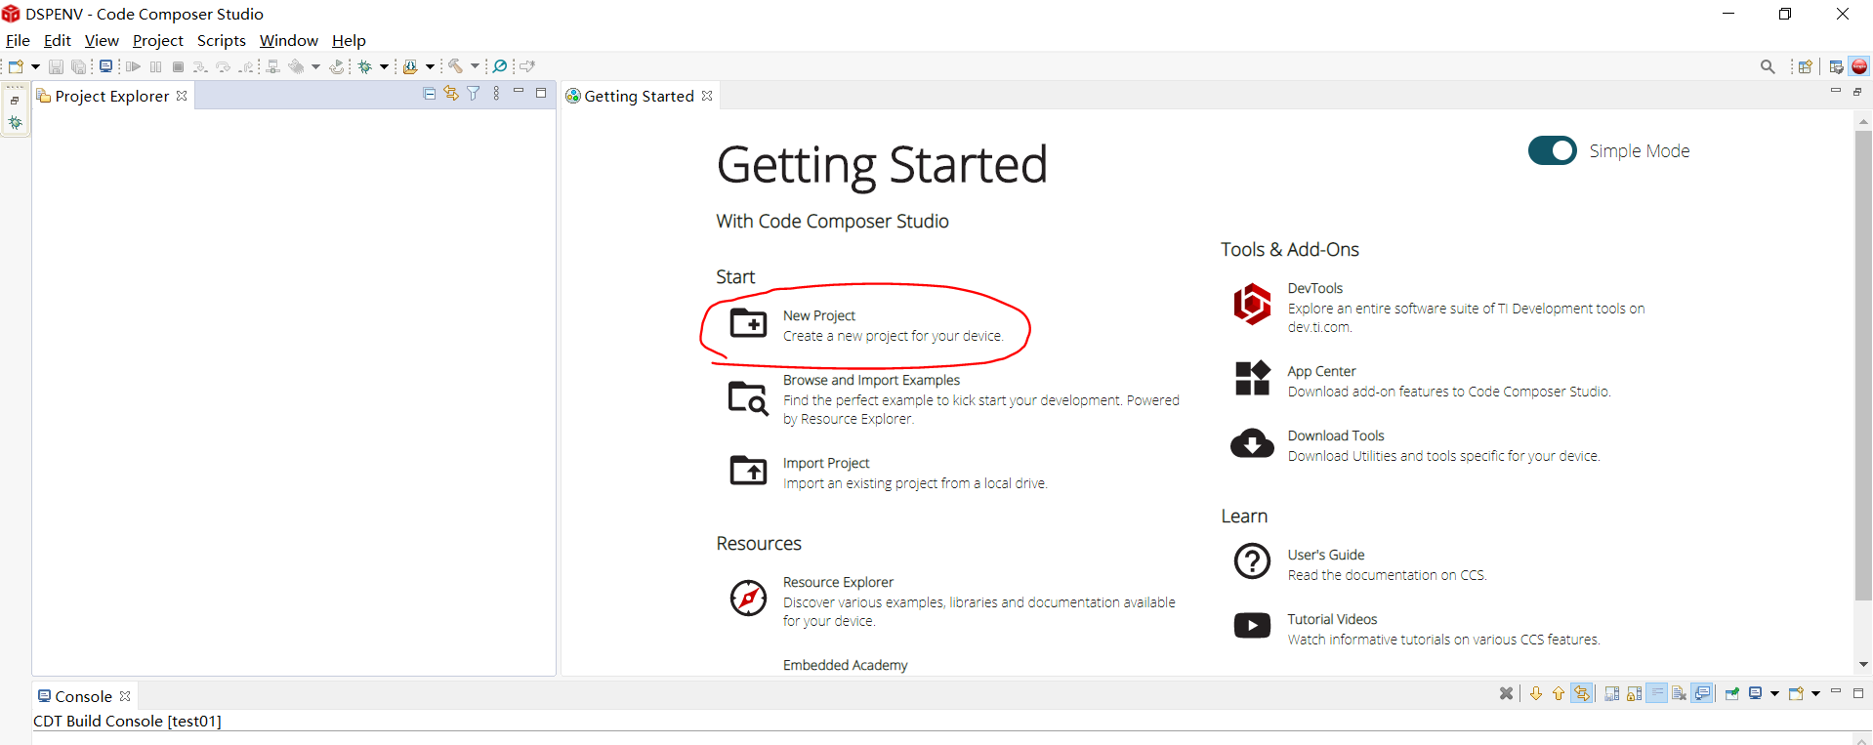Click the Open Perspective icon
The image size is (1873, 745).
1806,66
